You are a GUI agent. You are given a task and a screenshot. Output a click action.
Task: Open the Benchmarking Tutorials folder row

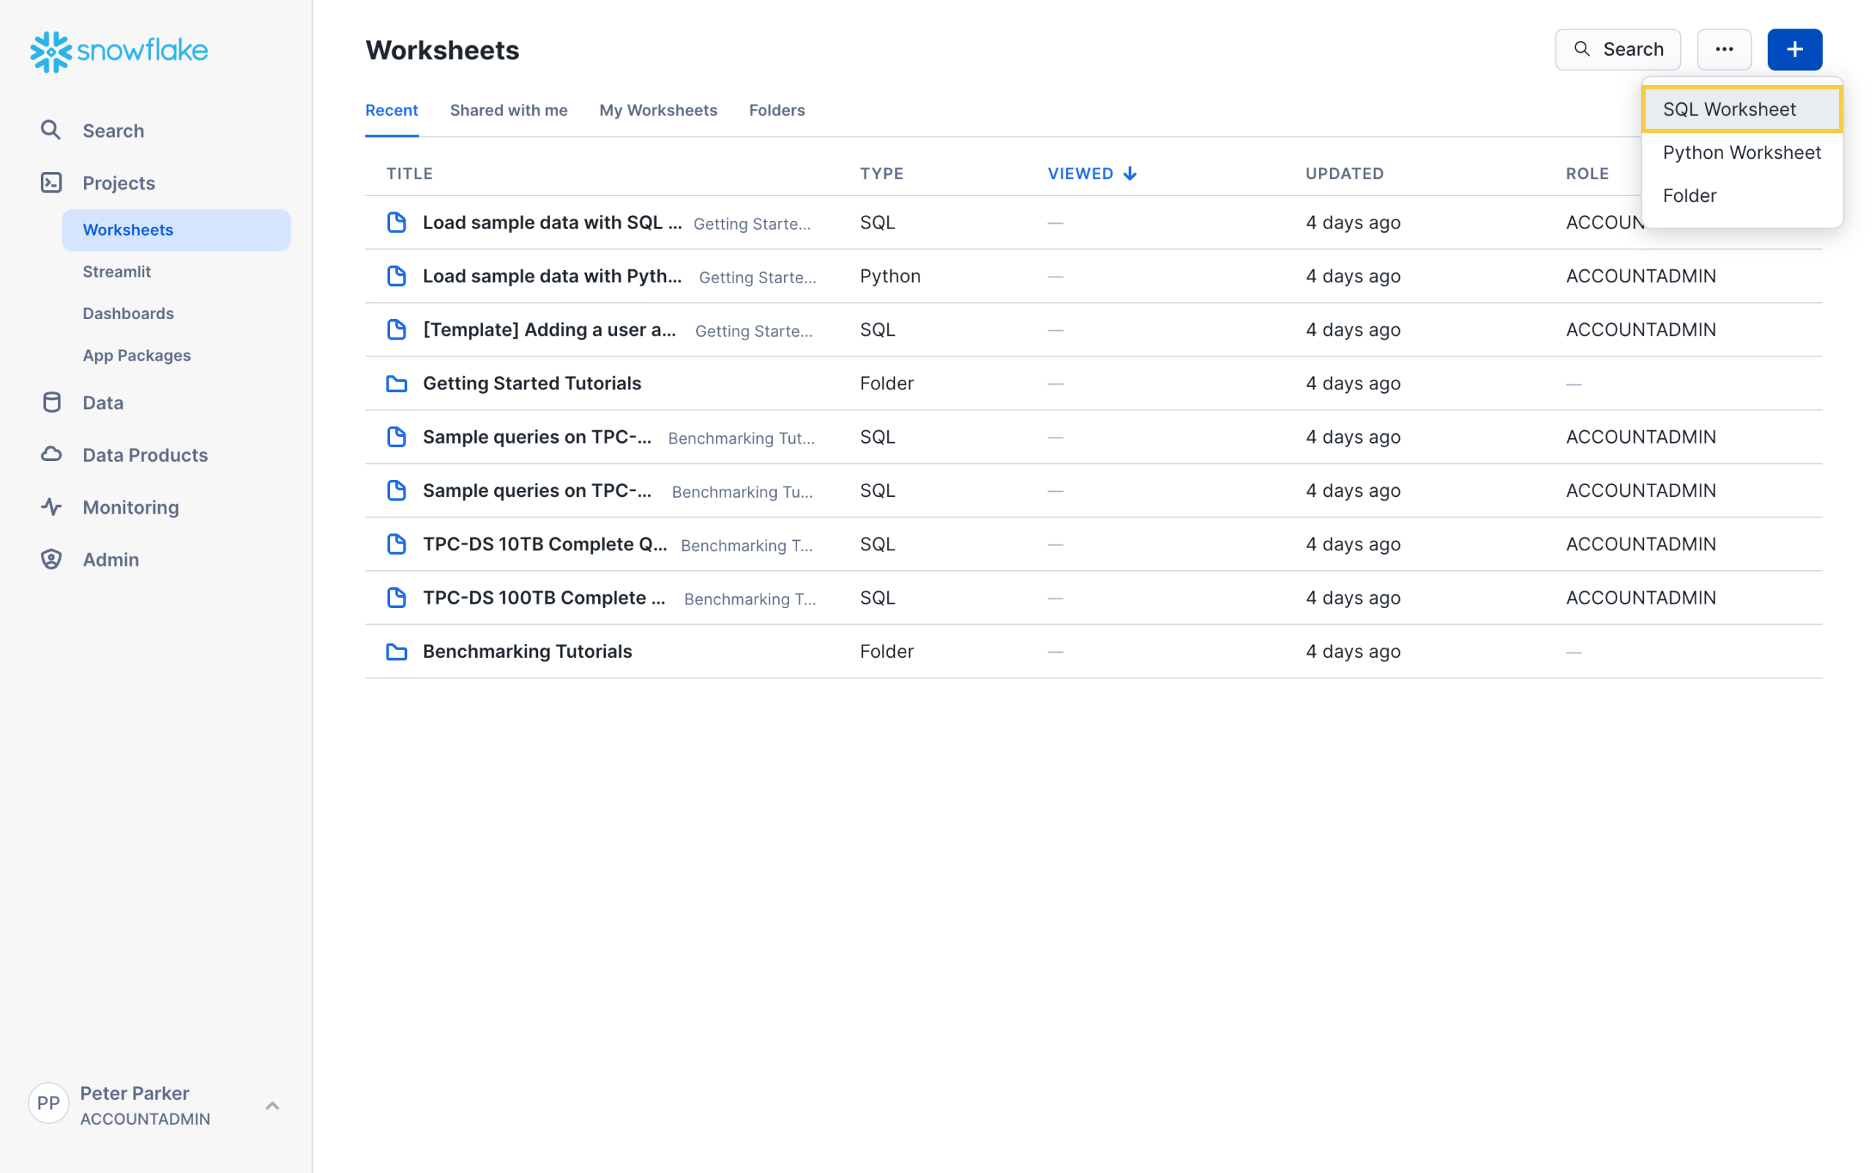tap(527, 652)
